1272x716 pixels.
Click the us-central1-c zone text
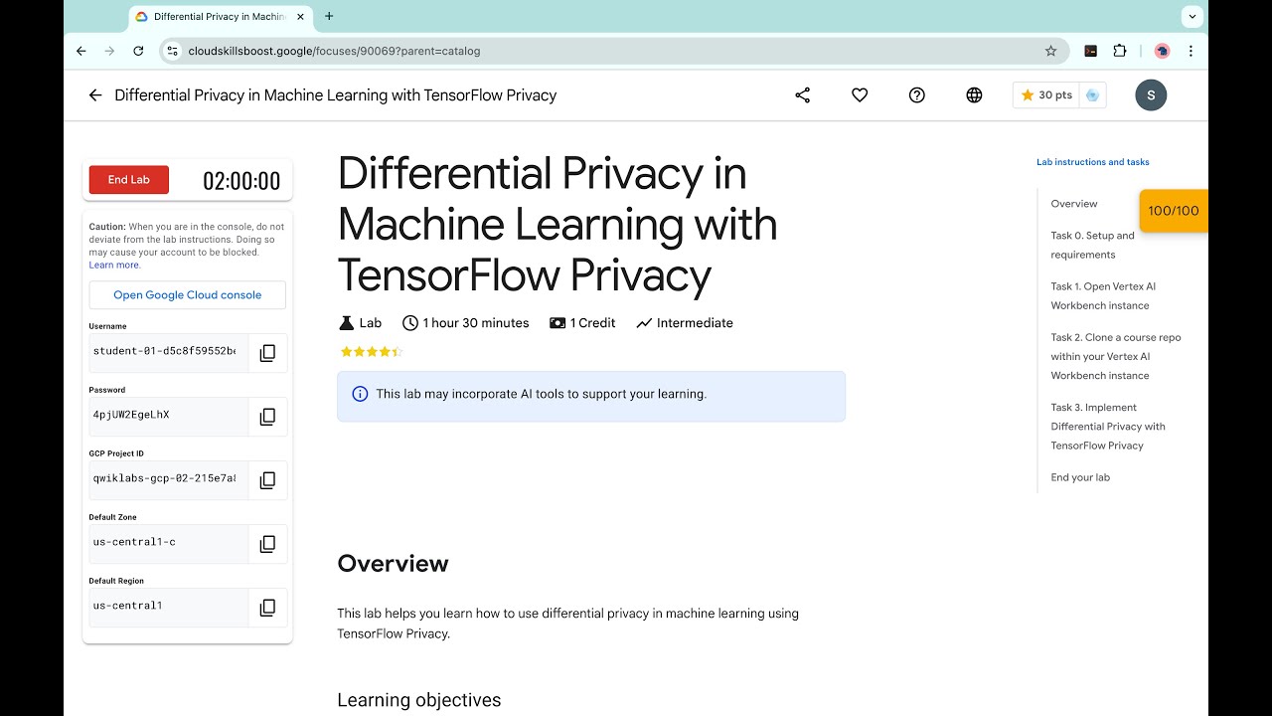pos(134,542)
